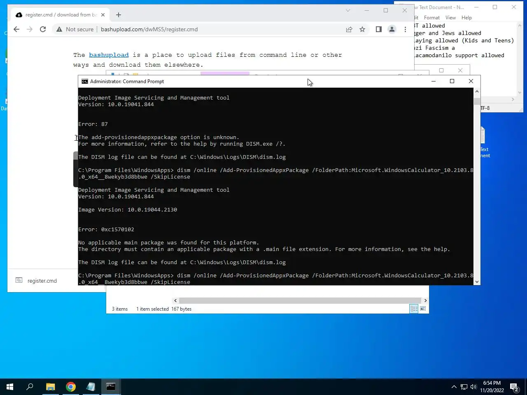Viewport: 527px width, 395px height.
Task: Switch Explorer to large icons view
Action: pos(423,309)
